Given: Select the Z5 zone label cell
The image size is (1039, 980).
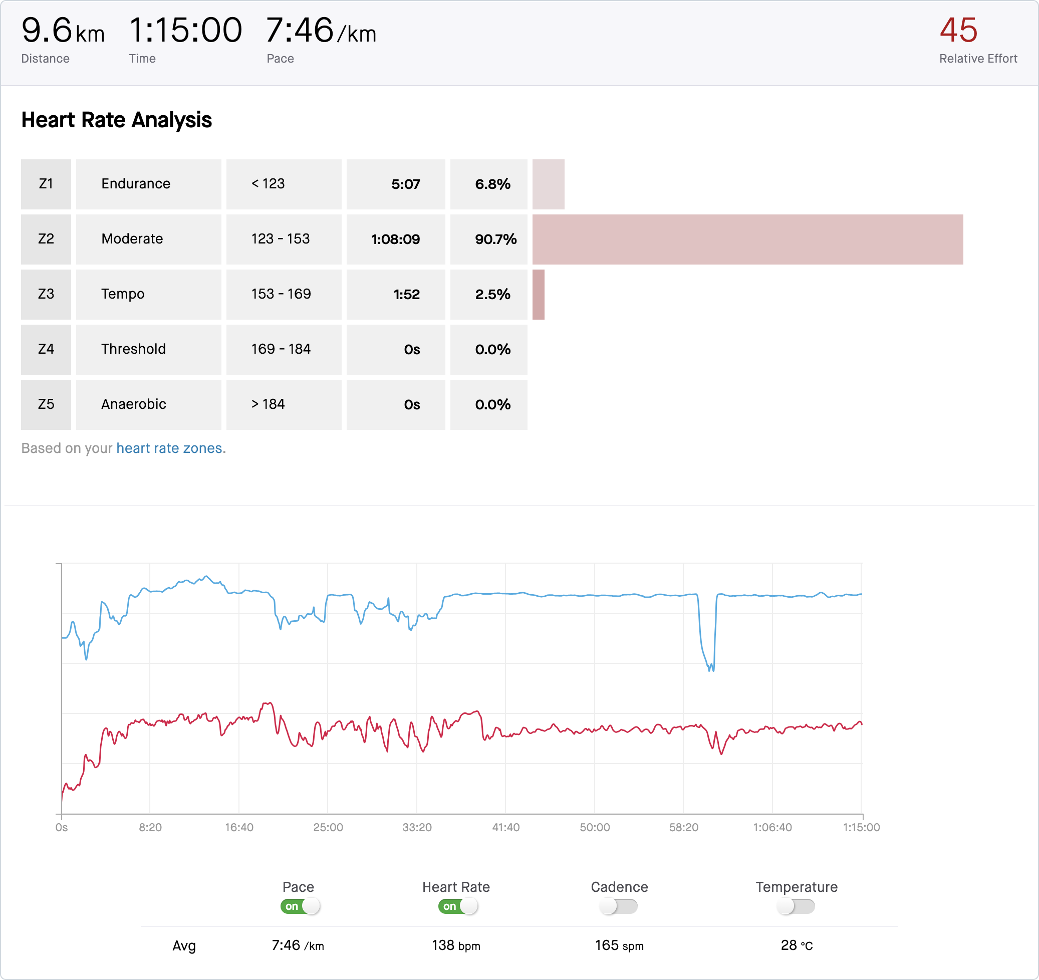Looking at the screenshot, I should tap(46, 404).
